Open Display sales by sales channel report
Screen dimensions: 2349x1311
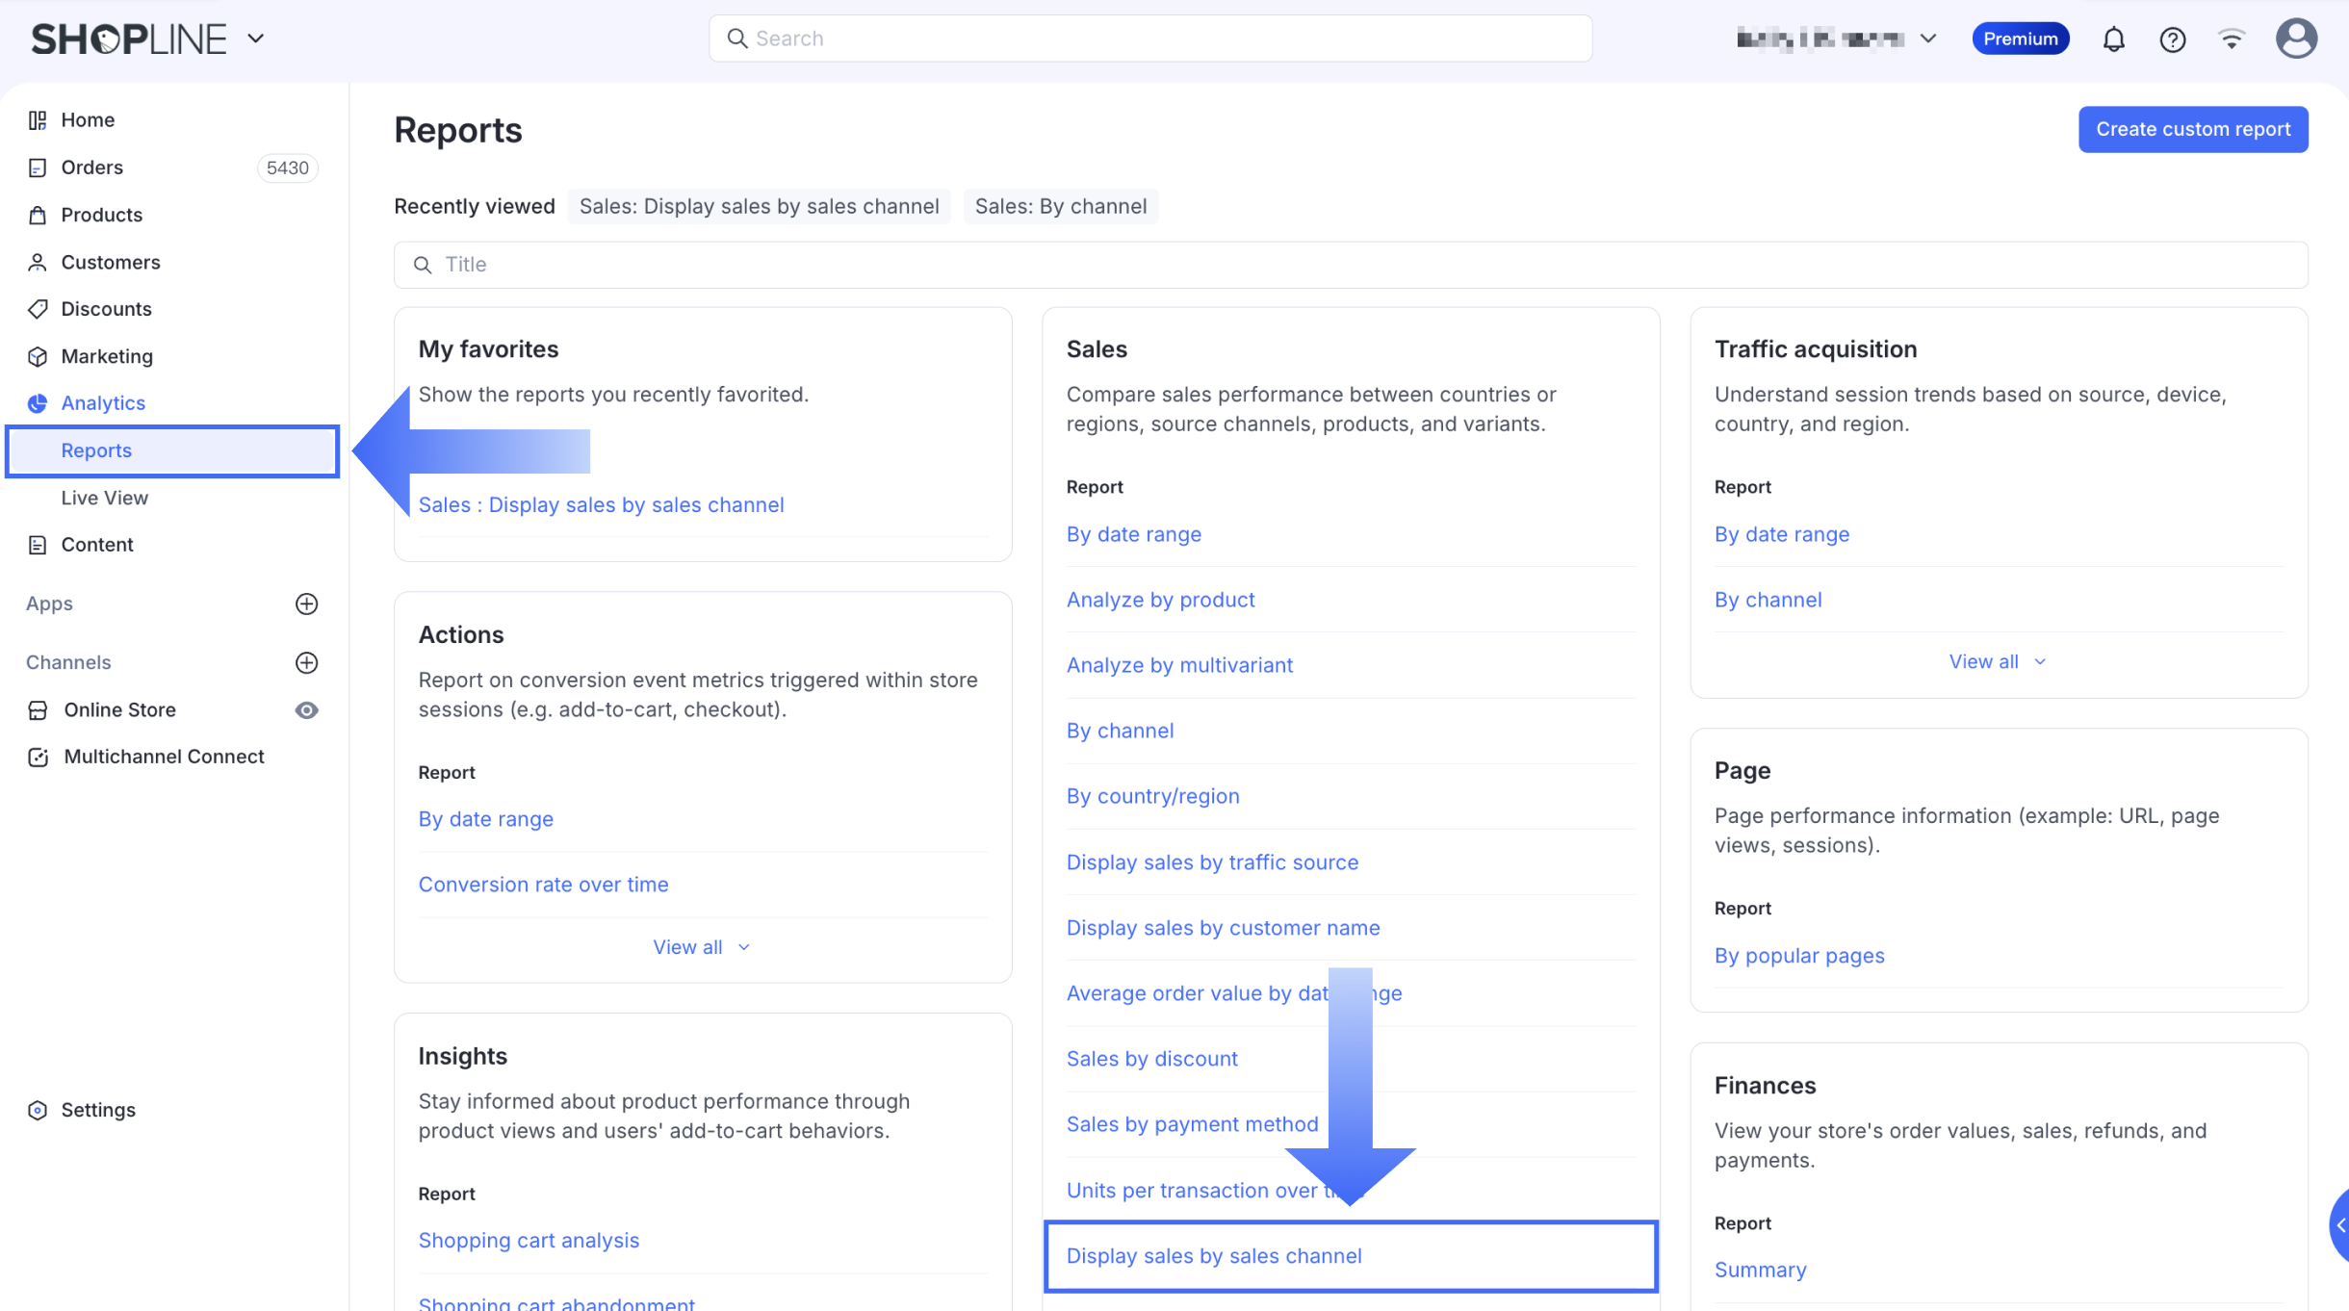click(1214, 1256)
